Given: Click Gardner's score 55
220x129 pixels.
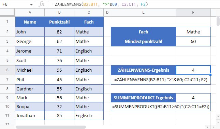Looking at the screenshot, I should click(x=59, y=89).
